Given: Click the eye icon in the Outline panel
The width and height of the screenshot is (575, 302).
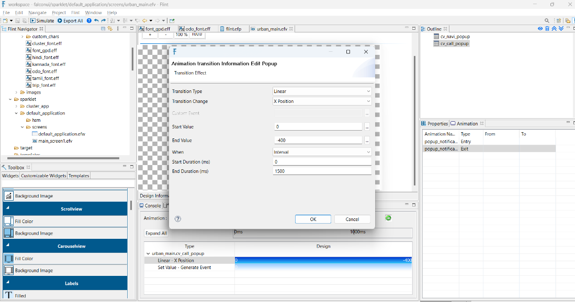Looking at the screenshot, I should tap(540, 28).
